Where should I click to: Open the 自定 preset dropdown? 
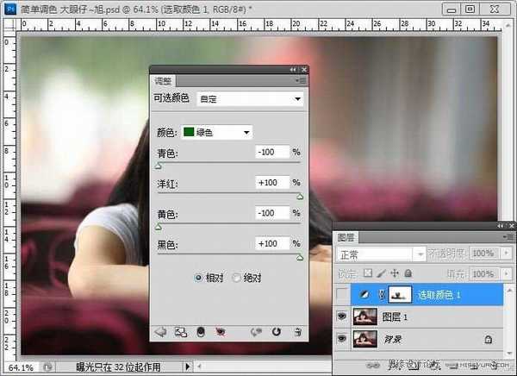point(250,99)
